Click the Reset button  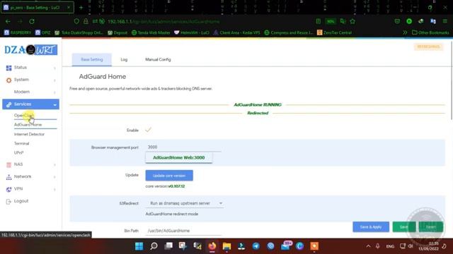pos(431,227)
